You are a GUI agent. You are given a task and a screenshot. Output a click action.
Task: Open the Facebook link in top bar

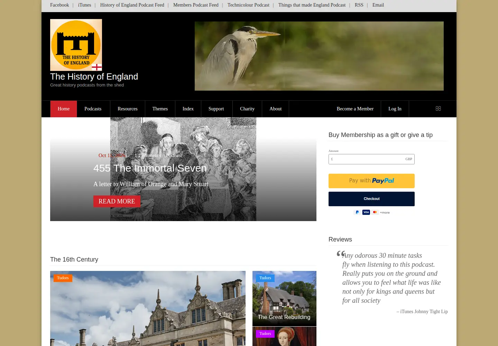[x=59, y=5]
